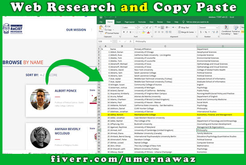The width and height of the screenshot is (246, 165).
Task: Toggle Underline formatting
Action: (x=130, y=32)
